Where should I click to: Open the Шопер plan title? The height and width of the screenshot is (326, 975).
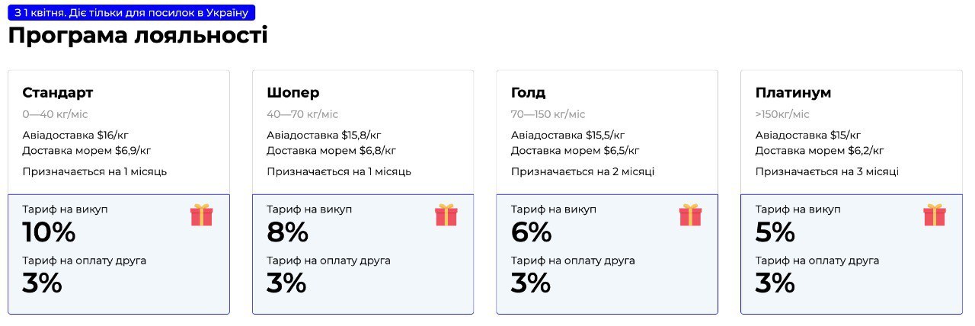(293, 93)
